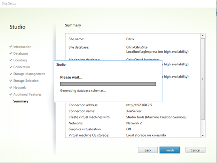Cancel the site setup wizard

click(195, 150)
